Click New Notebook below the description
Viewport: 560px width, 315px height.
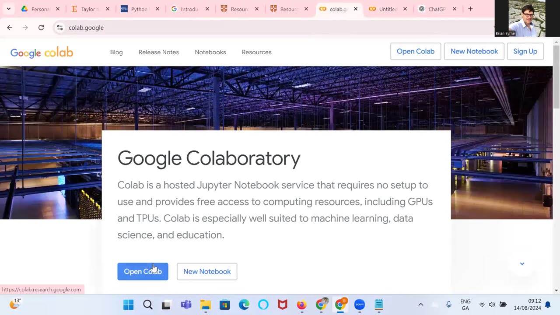point(207,272)
